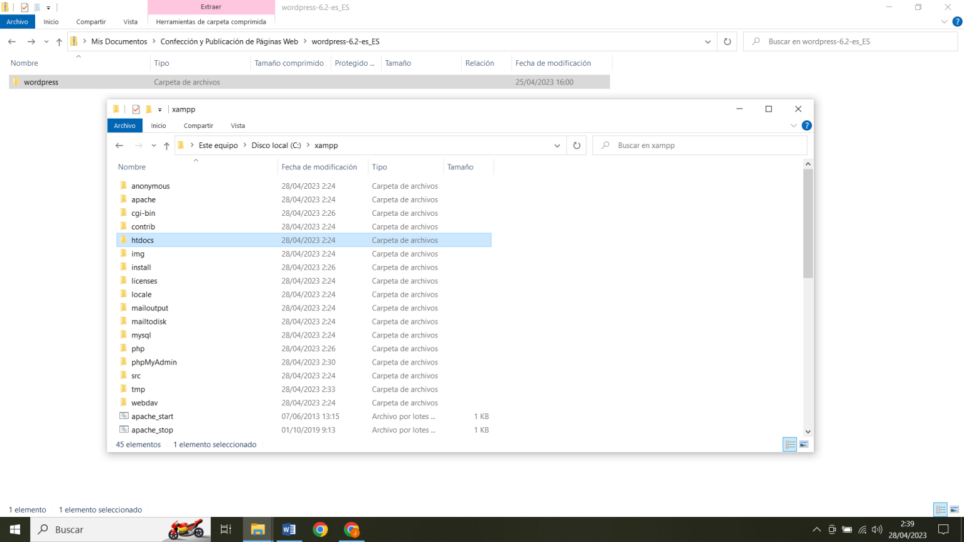
Task: Open Microsoft Word from the taskbar
Action: 289,529
